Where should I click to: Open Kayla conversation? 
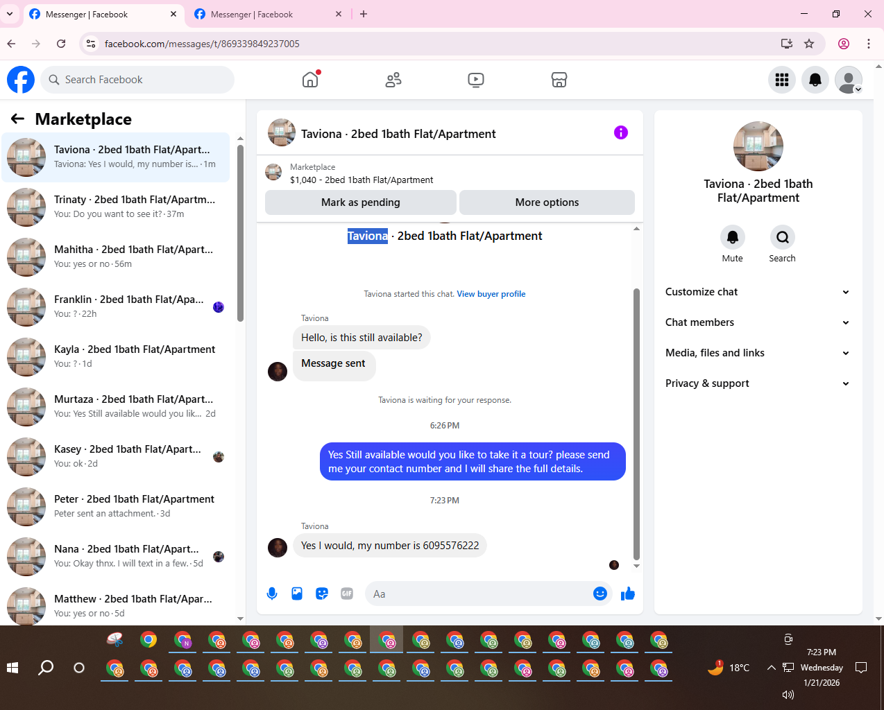tap(116, 357)
